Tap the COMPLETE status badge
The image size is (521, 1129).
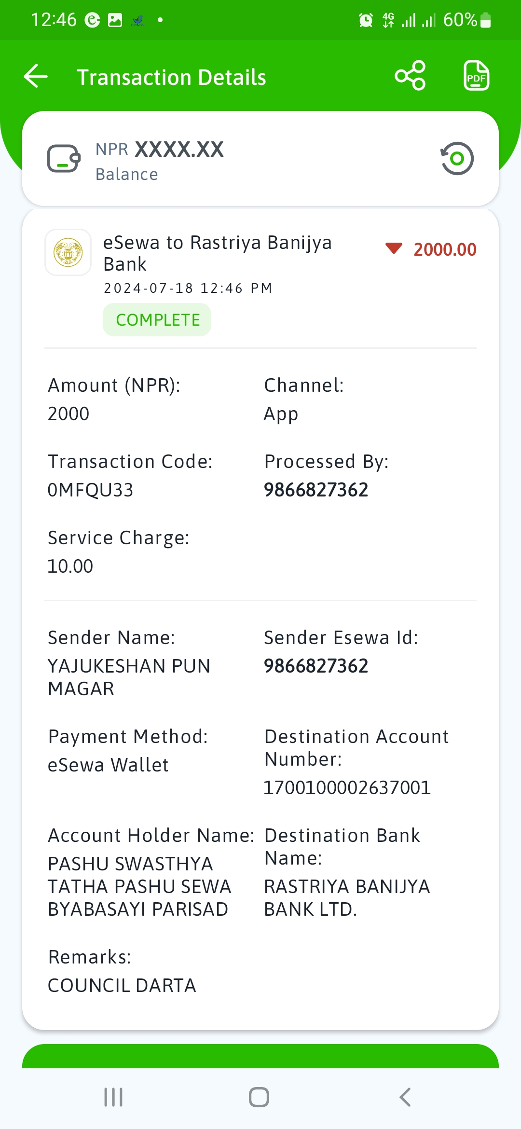point(157,320)
